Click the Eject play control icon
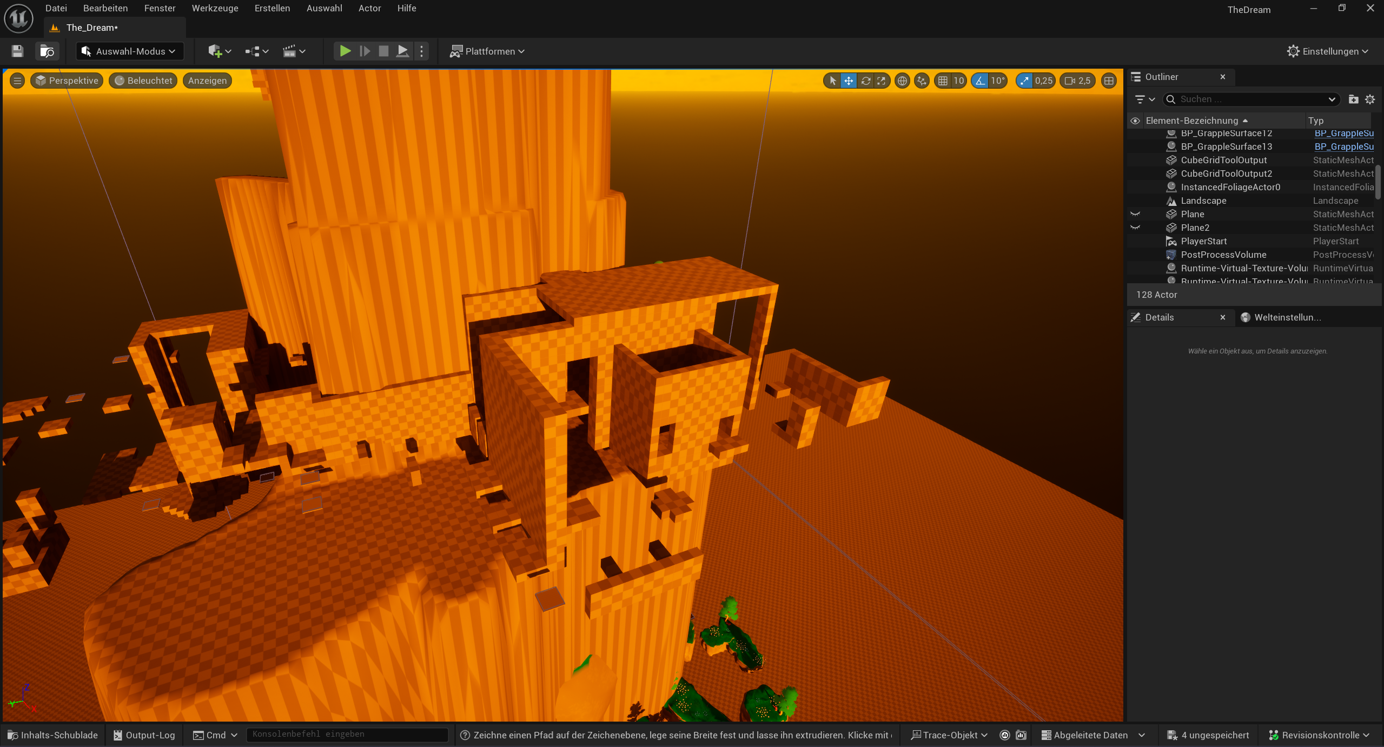Image resolution: width=1384 pixels, height=747 pixels. 402,51
